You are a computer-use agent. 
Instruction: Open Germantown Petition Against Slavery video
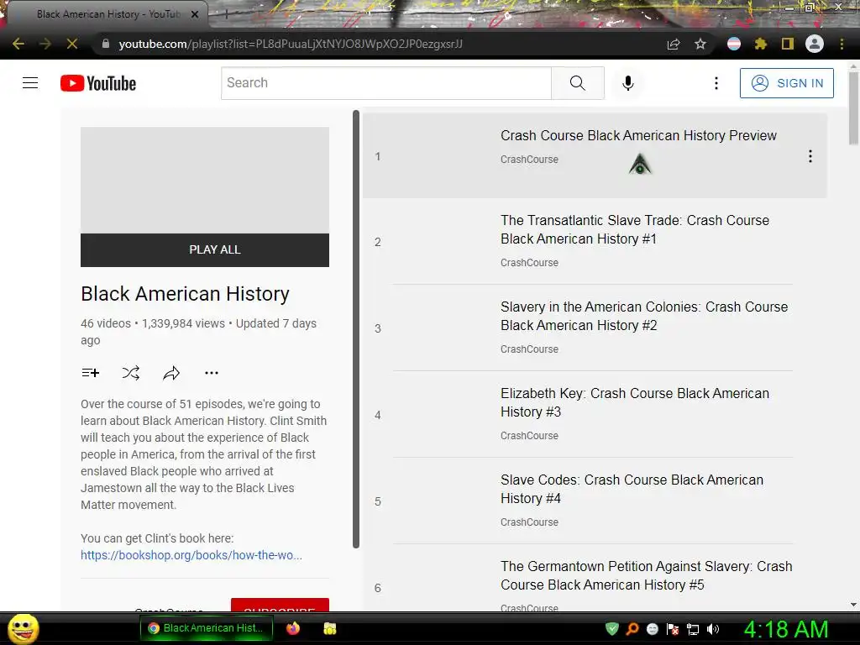(x=646, y=575)
